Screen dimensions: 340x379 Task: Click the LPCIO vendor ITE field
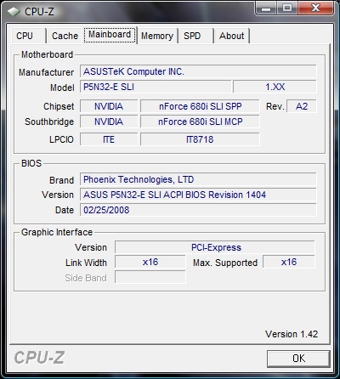click(109, 139)
